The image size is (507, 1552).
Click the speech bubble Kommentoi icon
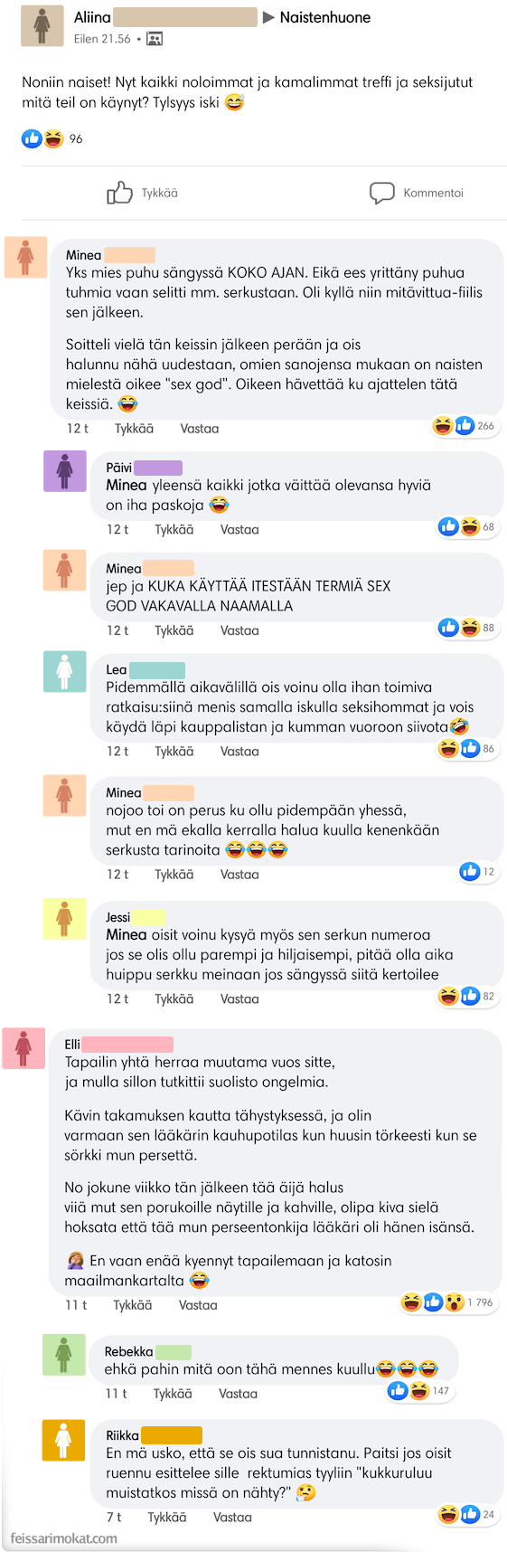tap(382, 193)
